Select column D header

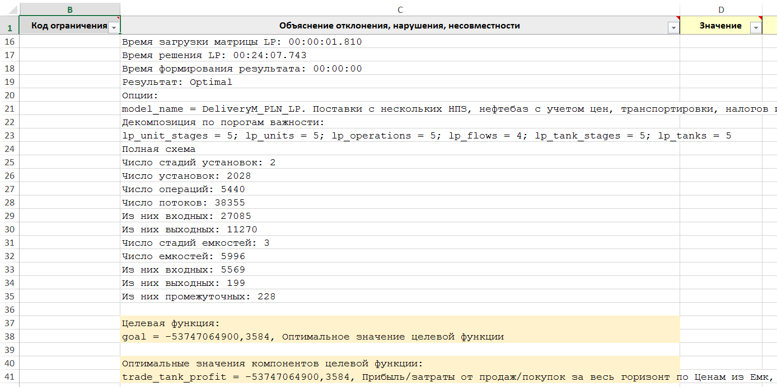720,9
